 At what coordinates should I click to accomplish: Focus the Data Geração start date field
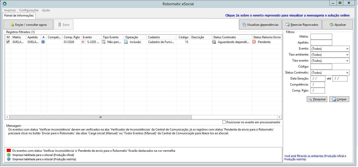coord(318,79)
